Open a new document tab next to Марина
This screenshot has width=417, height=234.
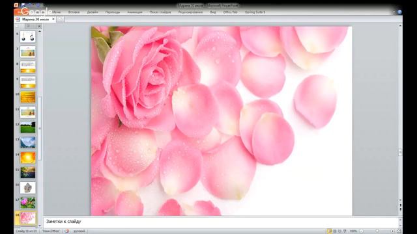61,19
